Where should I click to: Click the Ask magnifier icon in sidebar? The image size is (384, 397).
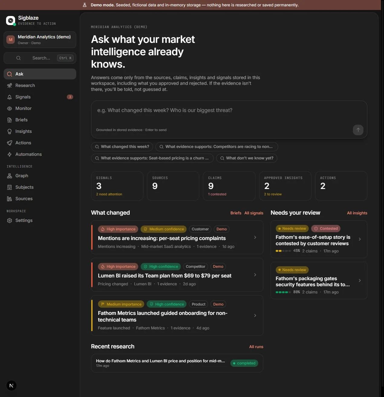(10, 74)
